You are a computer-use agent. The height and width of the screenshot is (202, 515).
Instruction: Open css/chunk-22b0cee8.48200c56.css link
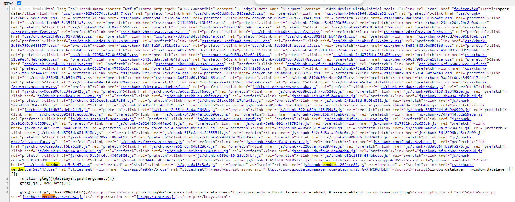click(321, 23)
